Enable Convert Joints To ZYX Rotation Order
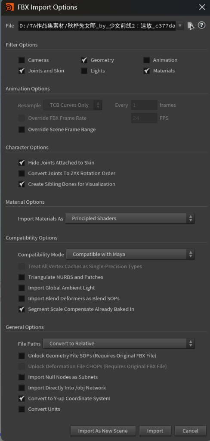 22,173
